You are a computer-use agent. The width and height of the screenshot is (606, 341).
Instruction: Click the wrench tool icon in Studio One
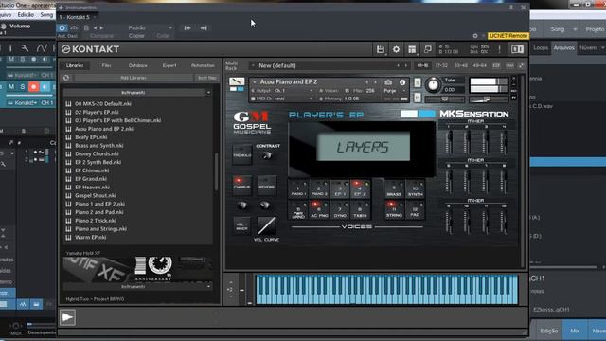(x=25, y=48)
